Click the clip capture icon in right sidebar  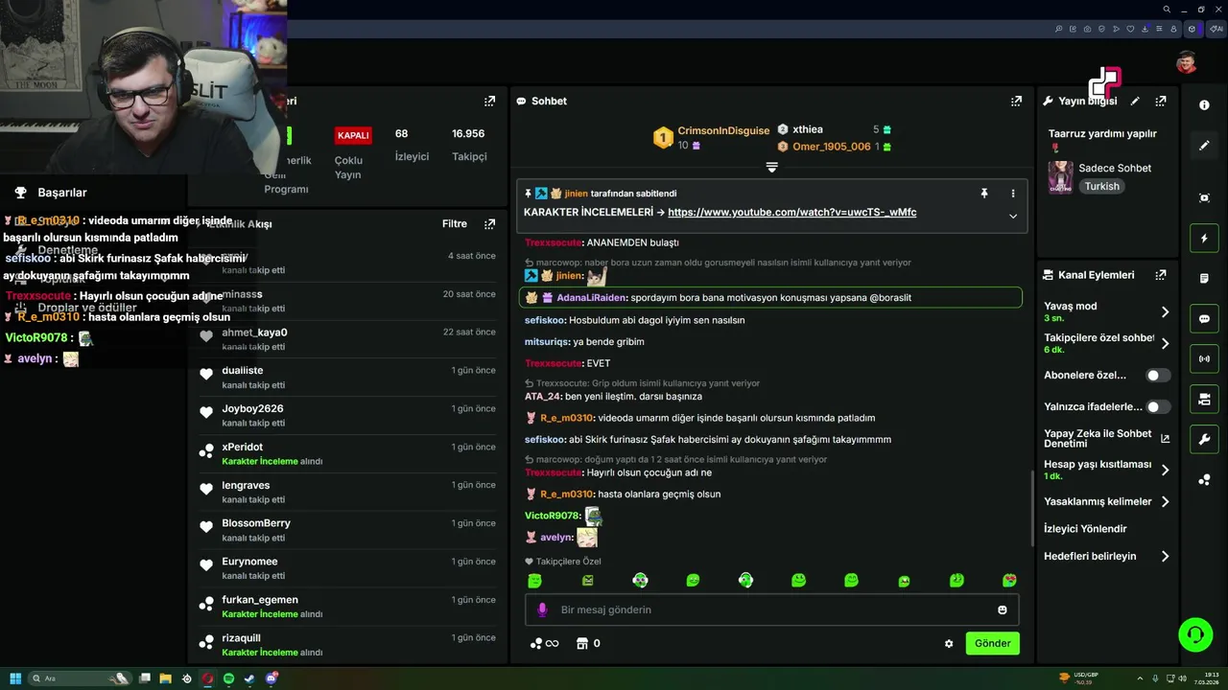(1204, 197)
